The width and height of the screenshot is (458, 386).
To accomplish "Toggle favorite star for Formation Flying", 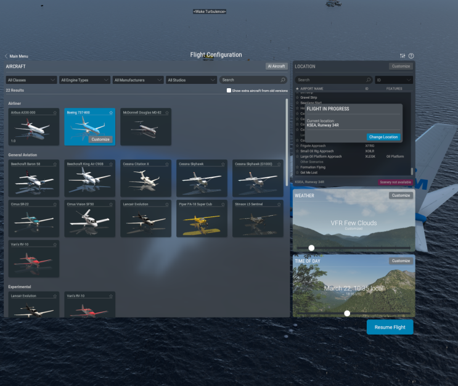I will tap(297, 168).
